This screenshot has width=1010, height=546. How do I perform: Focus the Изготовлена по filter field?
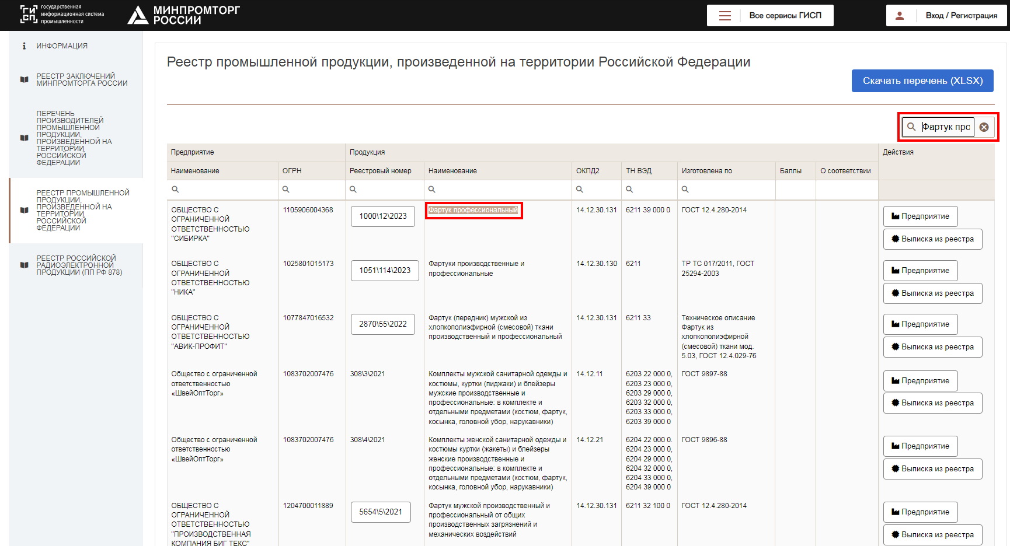[726, 190]
